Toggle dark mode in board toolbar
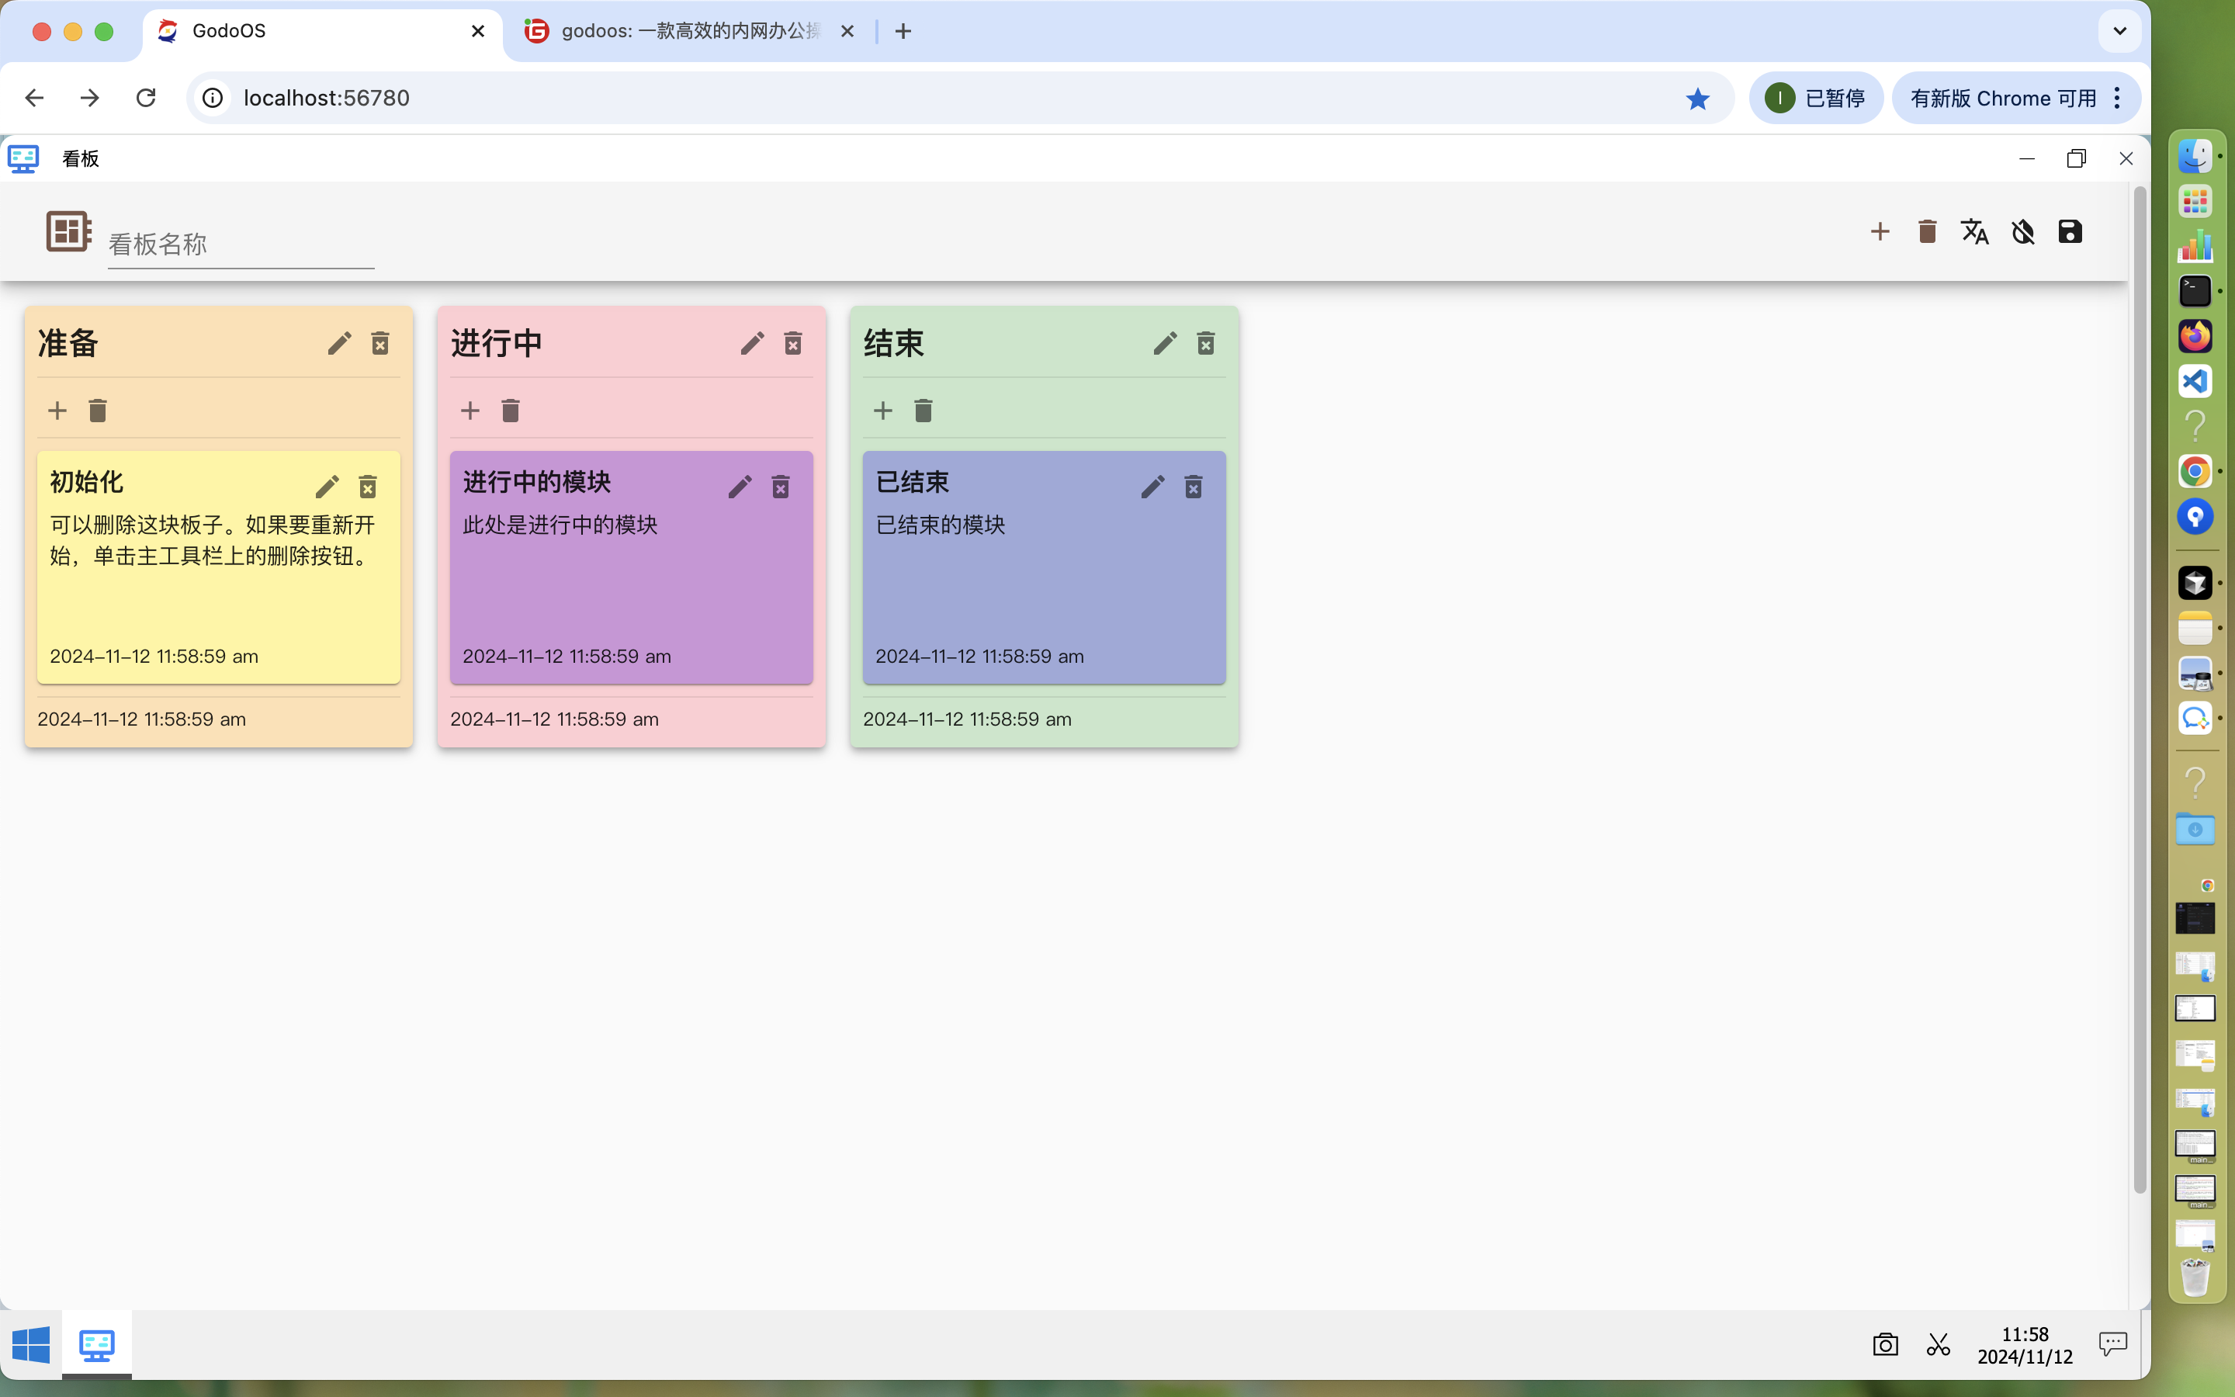The width and height of the screenshot is (2235, 1397). [2022, 231]
